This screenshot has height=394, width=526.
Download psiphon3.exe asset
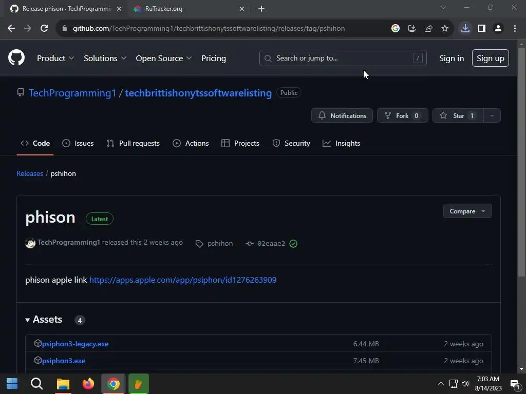(x=64, y=361)
